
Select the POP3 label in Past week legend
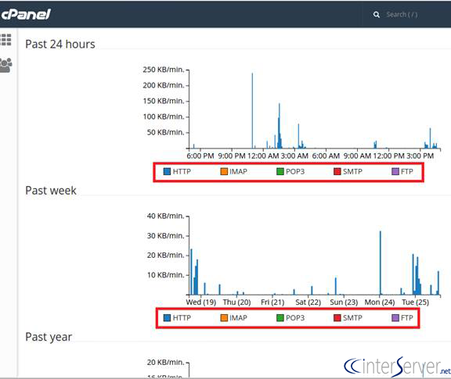pyautogui.click(x=295, y=318)
